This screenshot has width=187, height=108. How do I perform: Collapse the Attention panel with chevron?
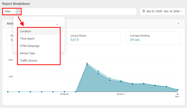click(178, 23)
